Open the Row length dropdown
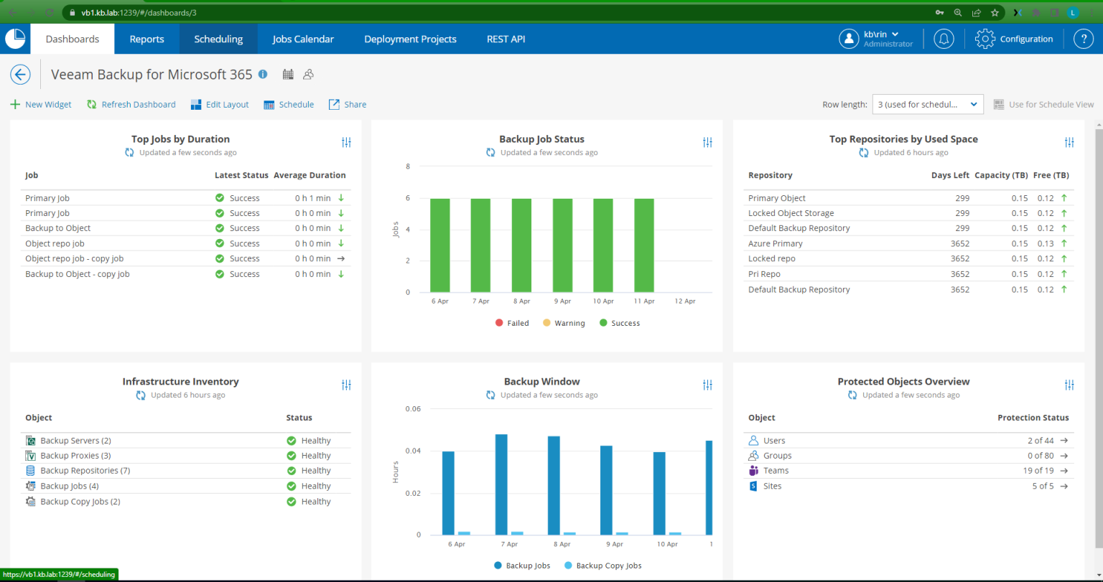The image size is (1103, 582). point(927,104)
